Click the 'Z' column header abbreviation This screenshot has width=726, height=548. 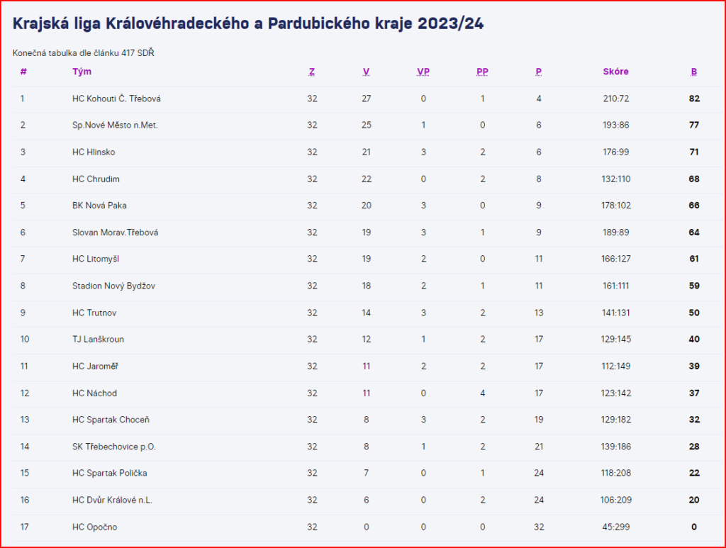point(312,72)
